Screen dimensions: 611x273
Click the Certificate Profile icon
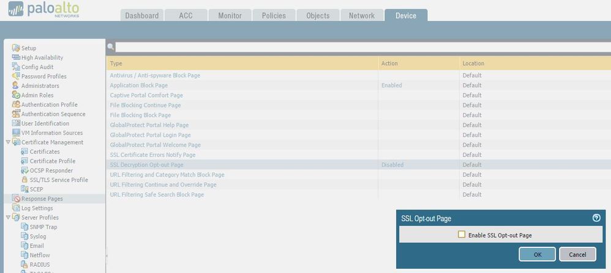click(x=24, y=161)
